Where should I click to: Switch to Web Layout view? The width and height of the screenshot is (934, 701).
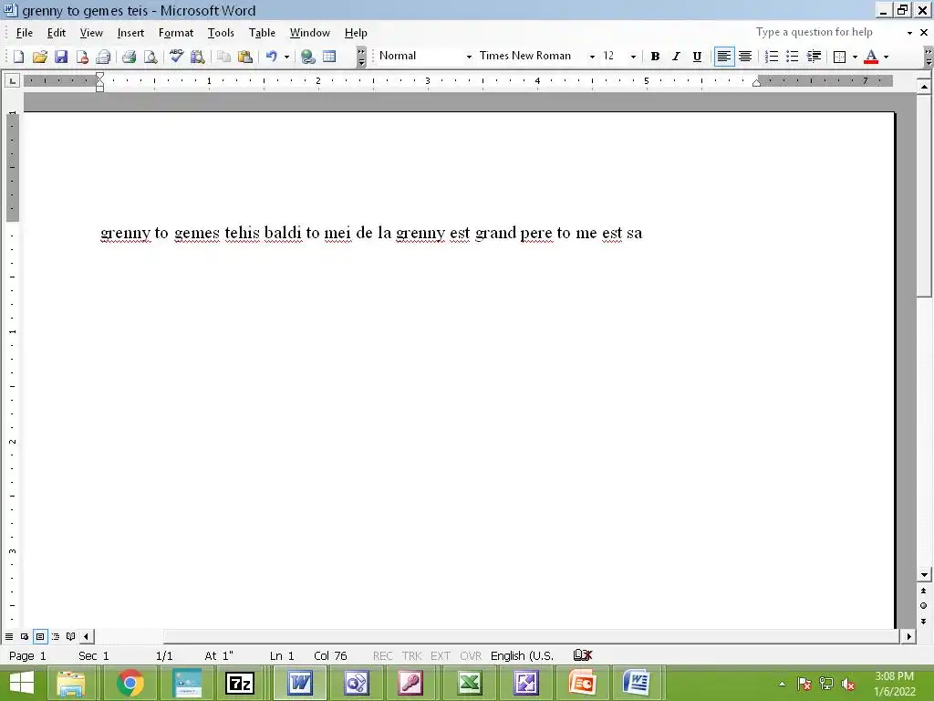pyautogui.click(x=25, y=636)
